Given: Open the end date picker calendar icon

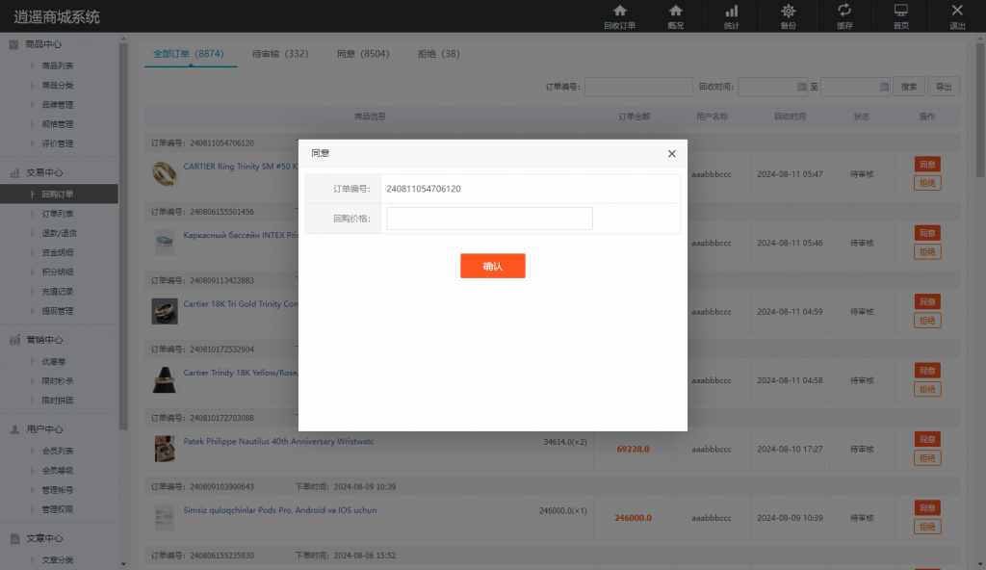Looking at the screenshot, I should pos(884,87).
